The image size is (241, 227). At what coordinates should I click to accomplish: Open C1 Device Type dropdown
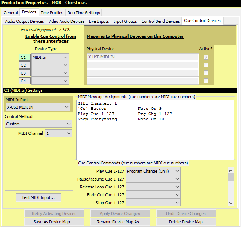point(50,57)
